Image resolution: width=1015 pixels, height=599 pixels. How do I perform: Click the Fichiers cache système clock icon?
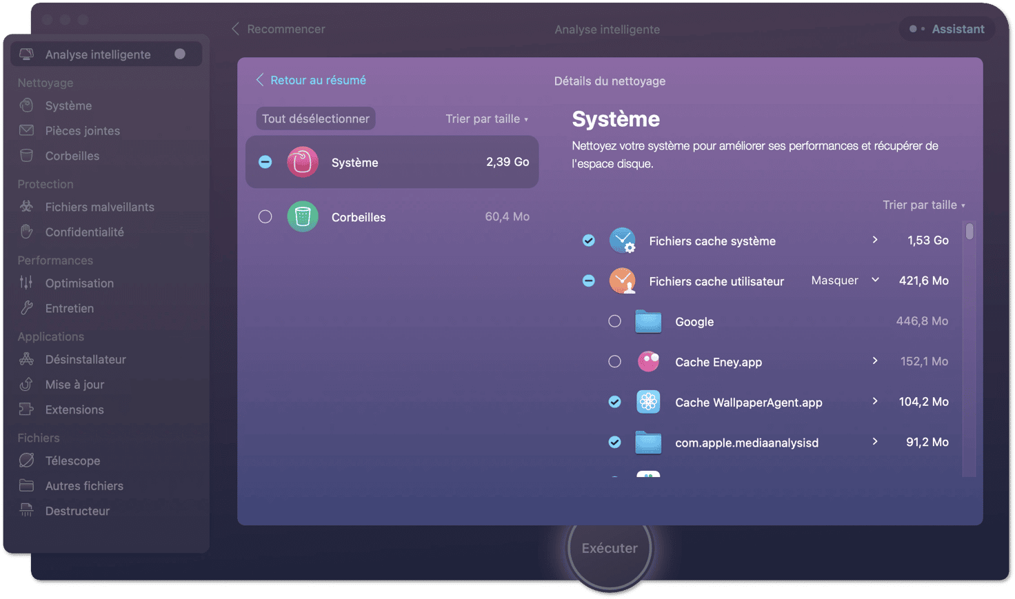622,240
